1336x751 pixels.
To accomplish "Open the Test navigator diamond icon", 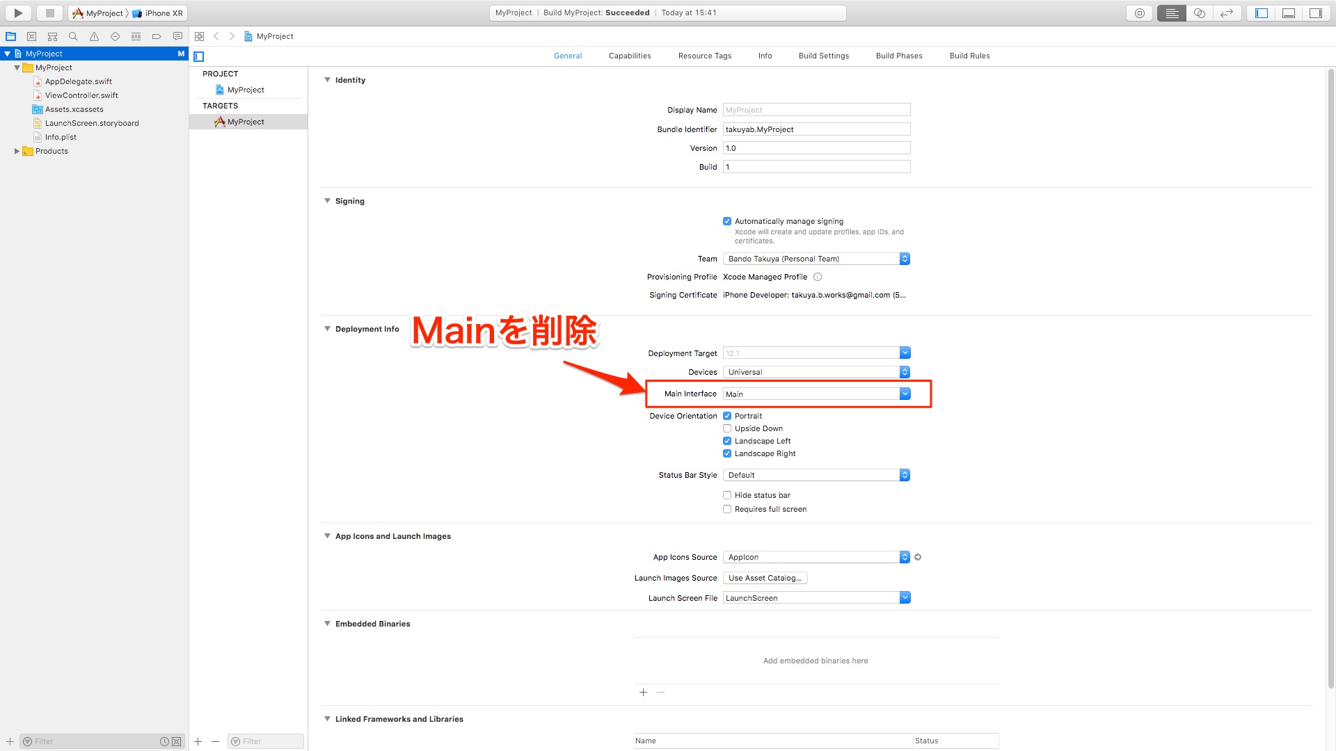I will [115, 36].
